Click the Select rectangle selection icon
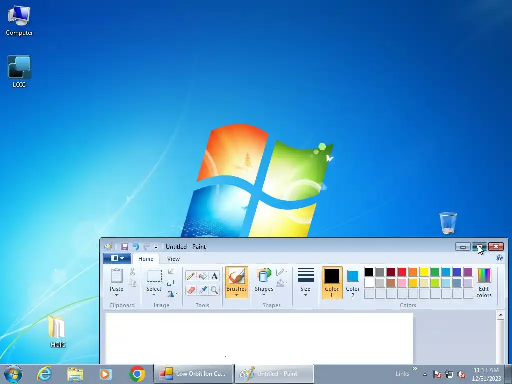 (154, 276)
